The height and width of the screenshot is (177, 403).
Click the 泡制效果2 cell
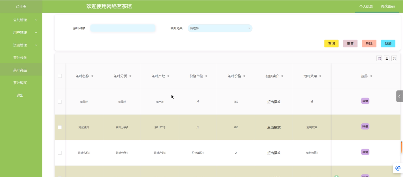[312, 153]
